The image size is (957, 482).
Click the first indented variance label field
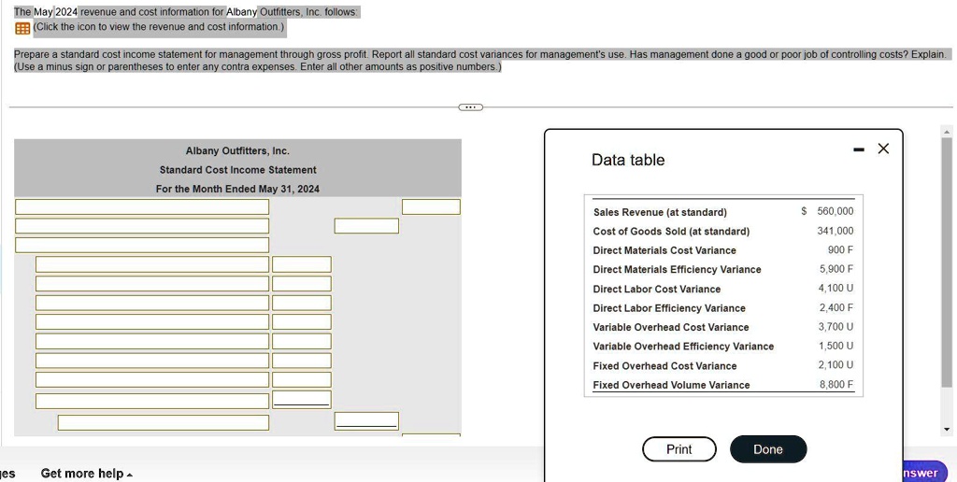click(152, 264)
